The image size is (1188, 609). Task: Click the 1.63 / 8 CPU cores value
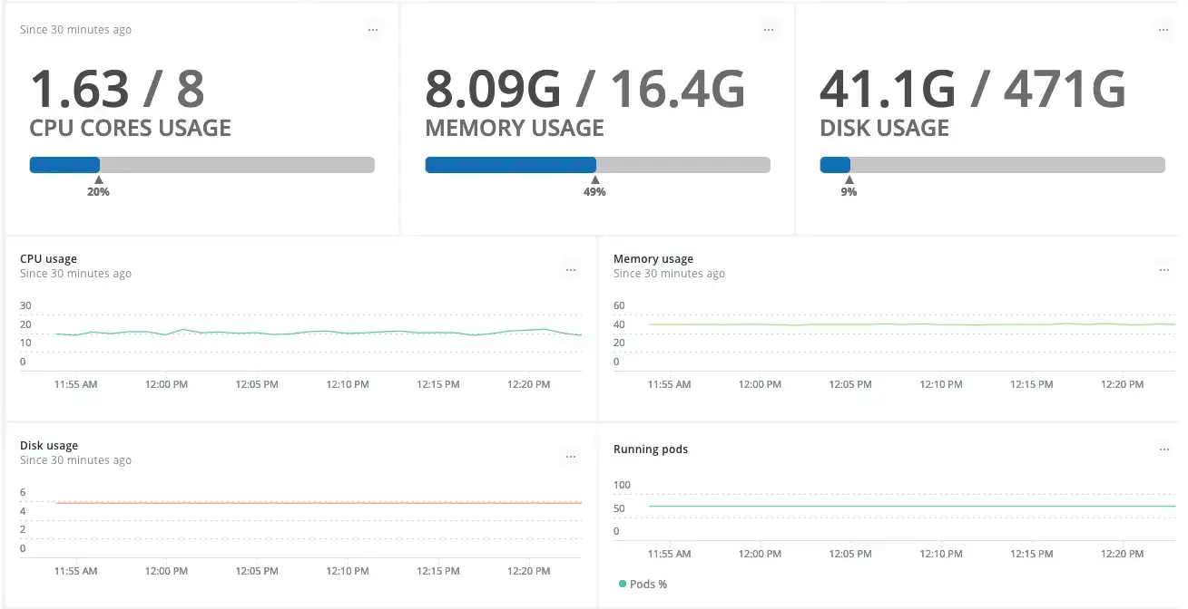[x=117, y=90]
